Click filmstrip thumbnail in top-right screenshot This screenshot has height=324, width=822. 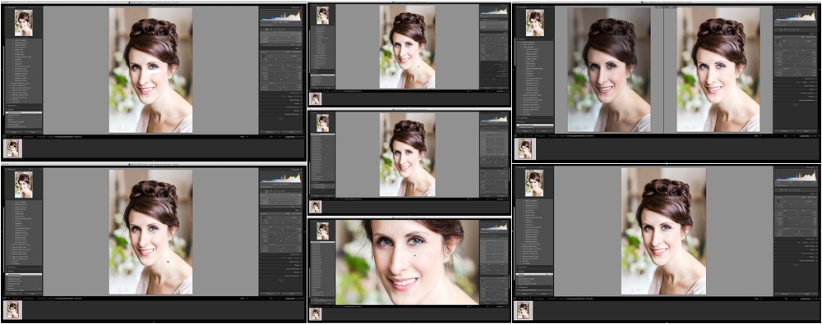tap(524, 148)
